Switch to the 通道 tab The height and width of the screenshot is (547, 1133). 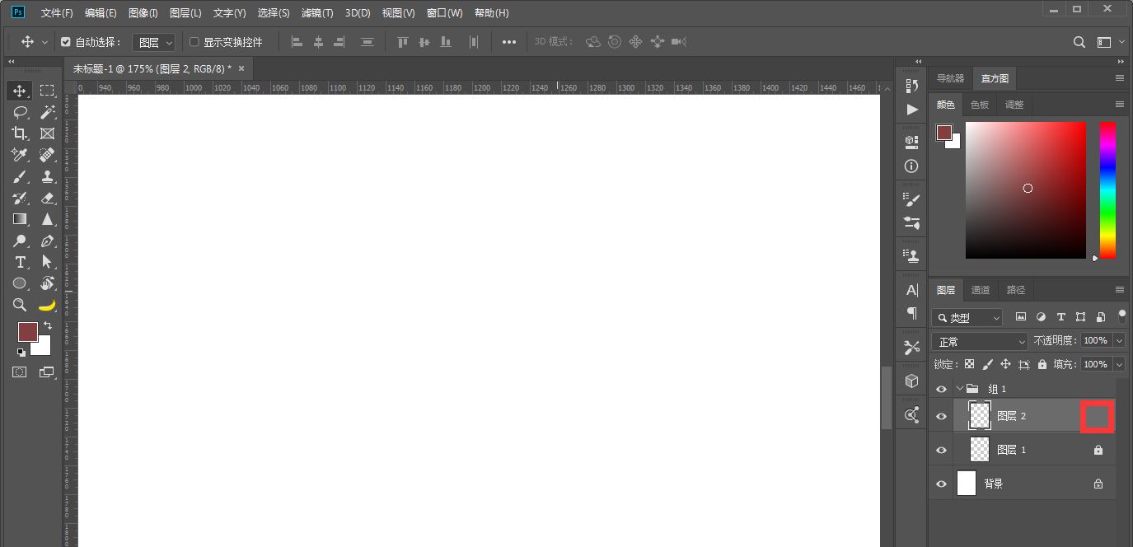(x=980, y=290)
